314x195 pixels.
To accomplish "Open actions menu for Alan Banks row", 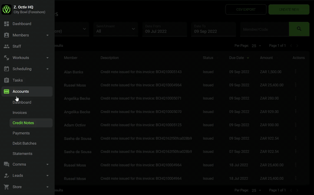I will (x=296, y=71).
